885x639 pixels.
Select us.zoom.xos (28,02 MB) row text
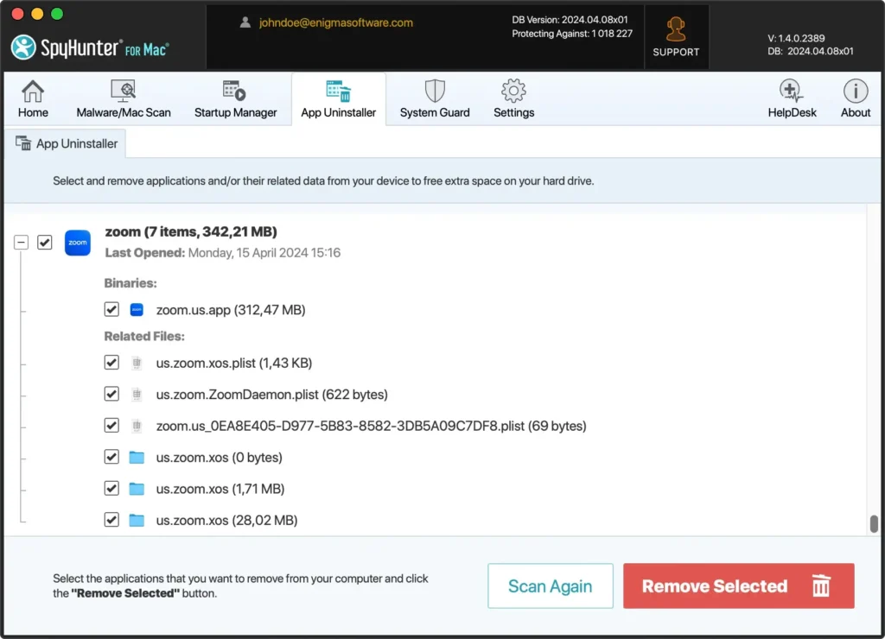click(227, 521)
